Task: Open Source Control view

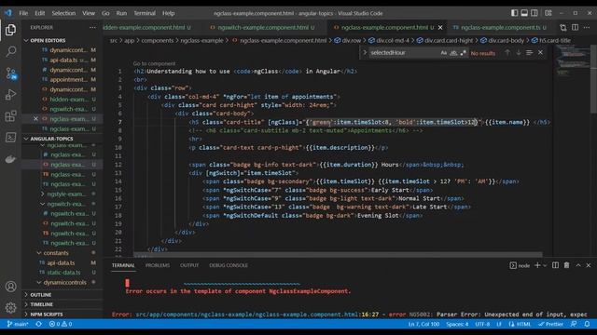Action: point(10,73)
